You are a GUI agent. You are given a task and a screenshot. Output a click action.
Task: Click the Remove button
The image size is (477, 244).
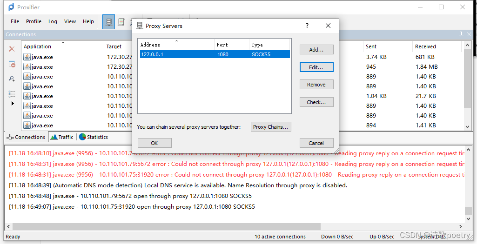click(x=316, y=85)
